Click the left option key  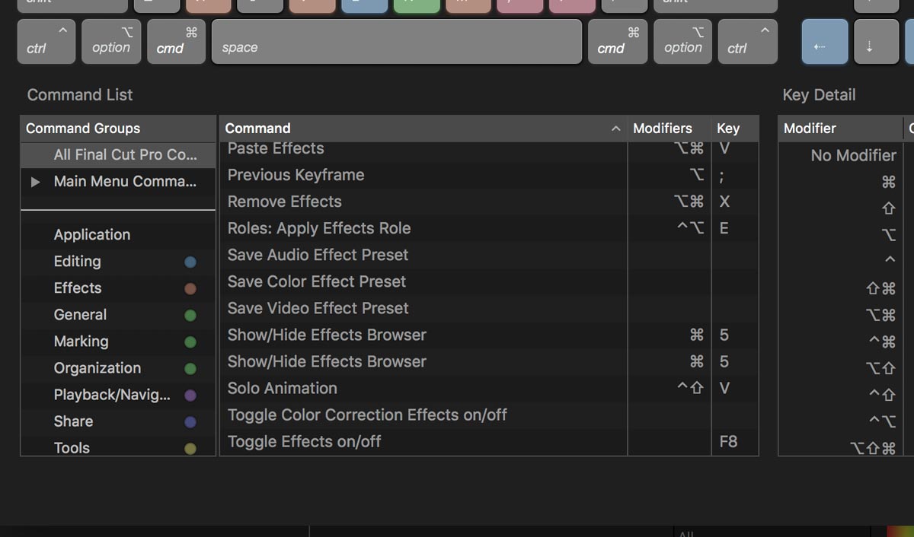point(111,41)
